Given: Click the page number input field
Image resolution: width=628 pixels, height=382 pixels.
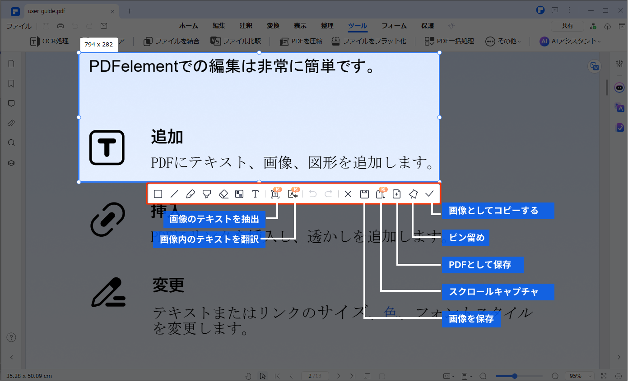Looking at the screenshot, I should coord(315,376).
